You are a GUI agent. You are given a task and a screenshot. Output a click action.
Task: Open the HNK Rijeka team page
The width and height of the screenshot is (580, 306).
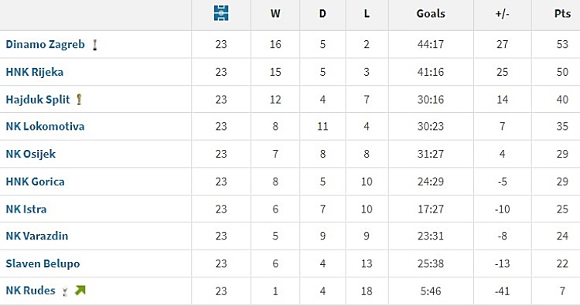click(34, 72)
